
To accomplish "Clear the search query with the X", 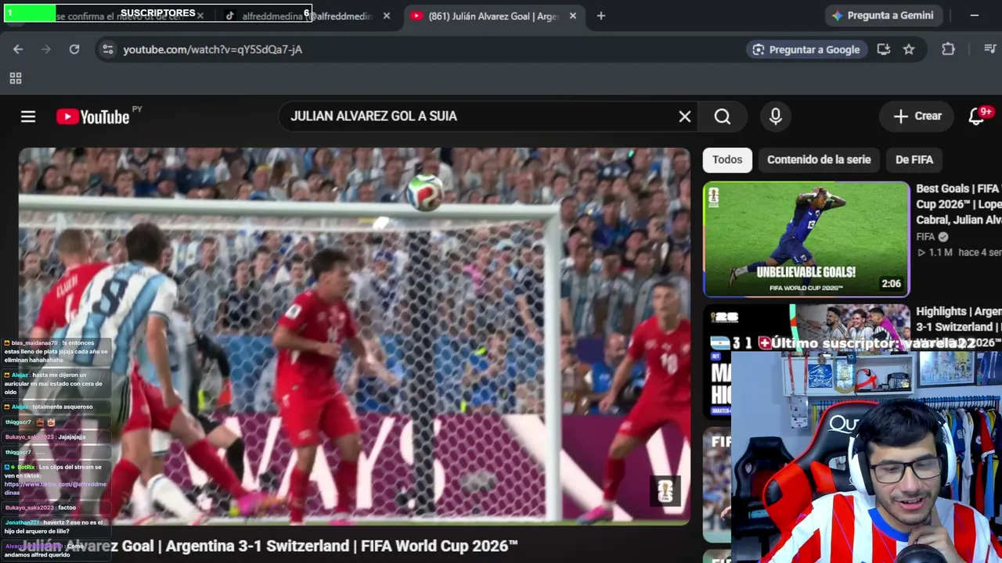I will click(685, 117).
